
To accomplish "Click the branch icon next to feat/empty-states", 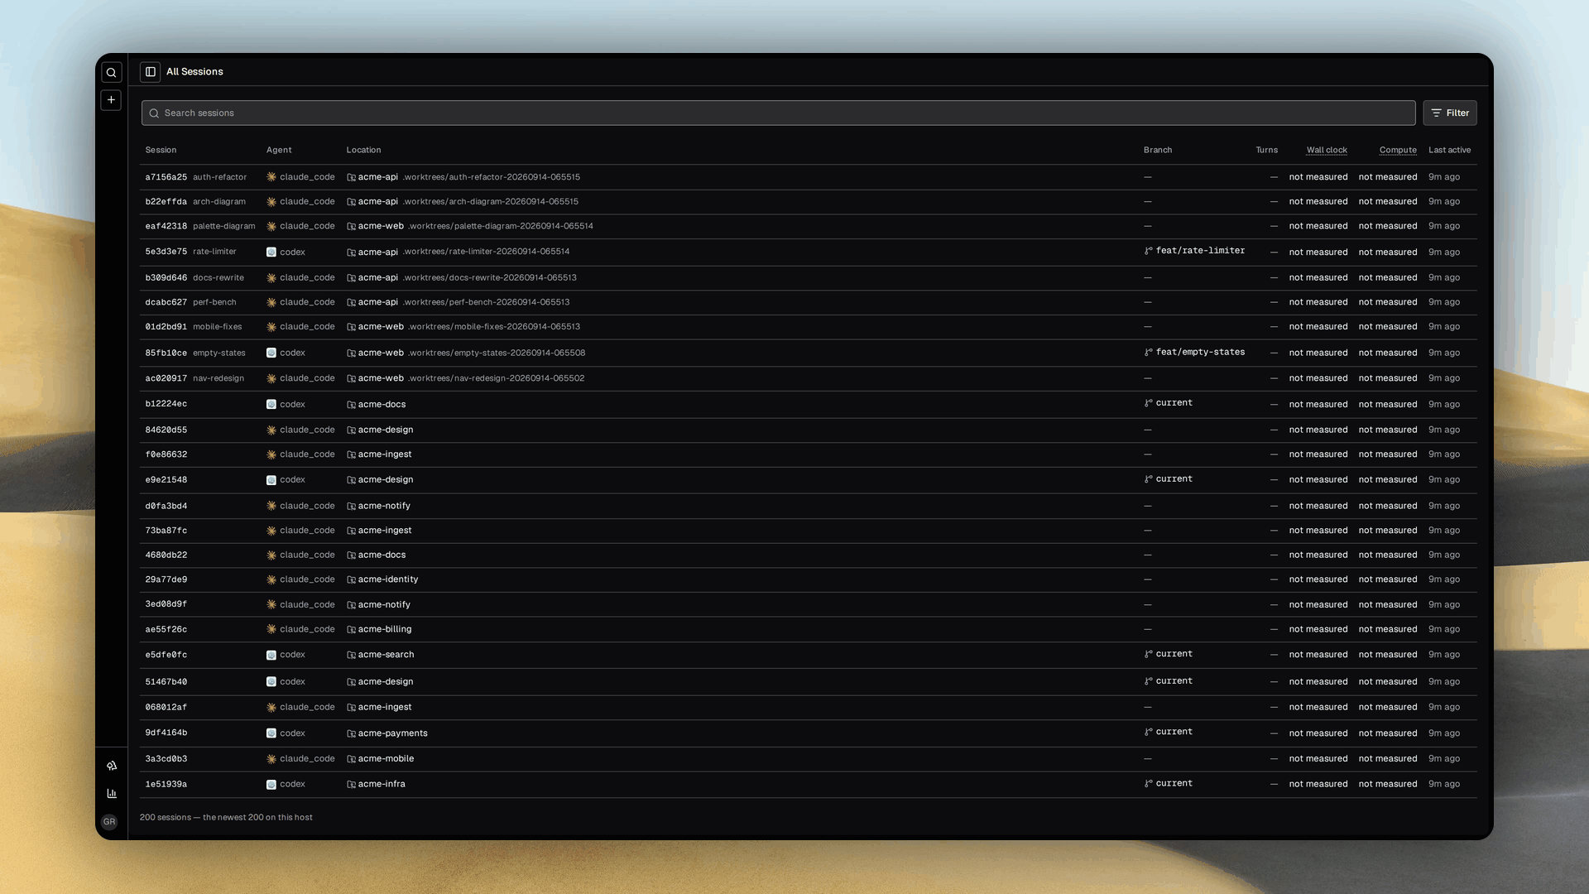I will [1149, 353].
